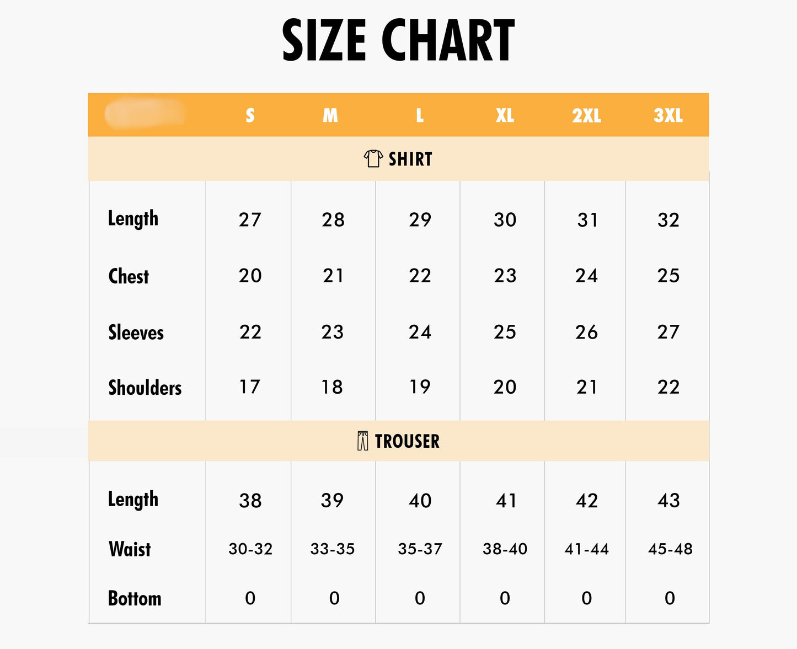Click the SIZE CHART title
797x649 pixels.
pyautogui.click(x=398, y=40)
